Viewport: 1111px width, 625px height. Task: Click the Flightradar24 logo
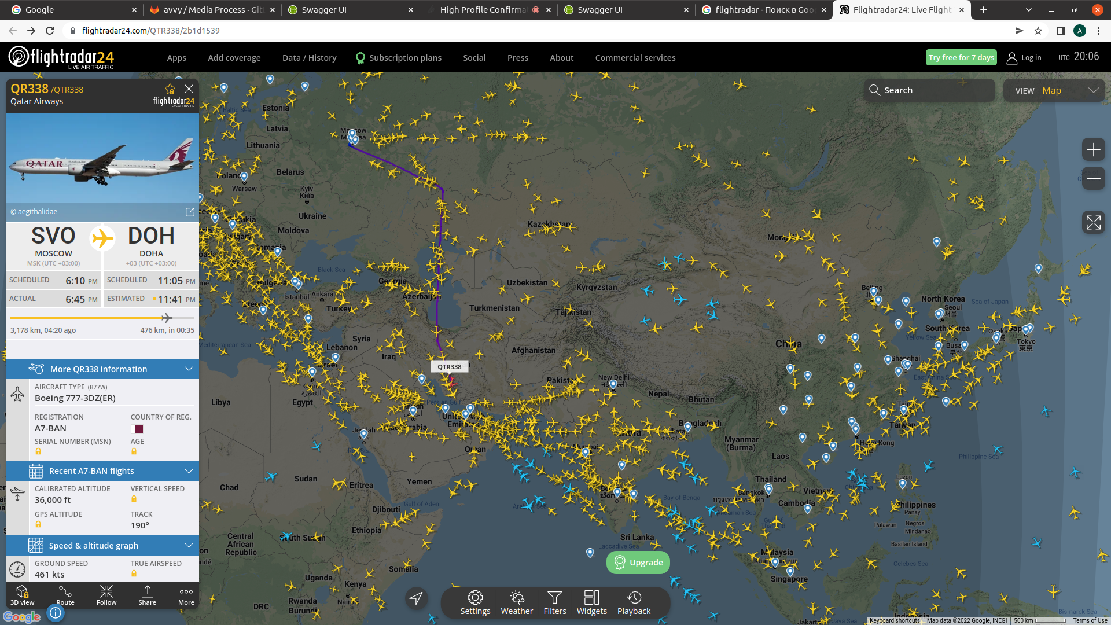61,57
